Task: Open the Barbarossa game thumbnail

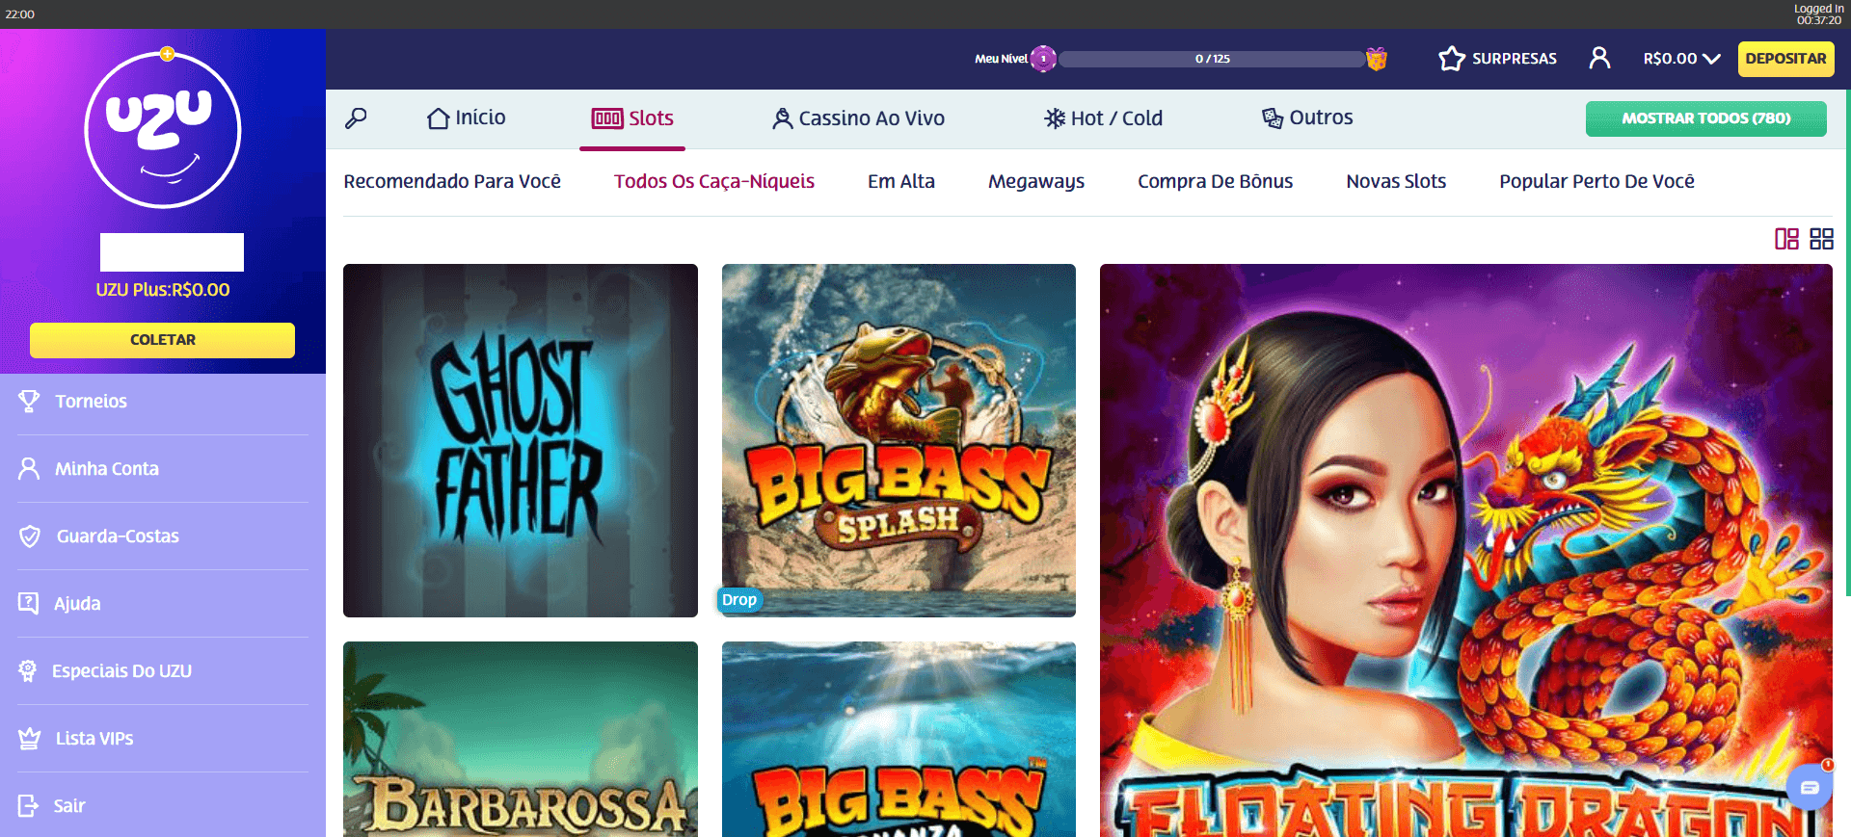Action: coord(521,739)
